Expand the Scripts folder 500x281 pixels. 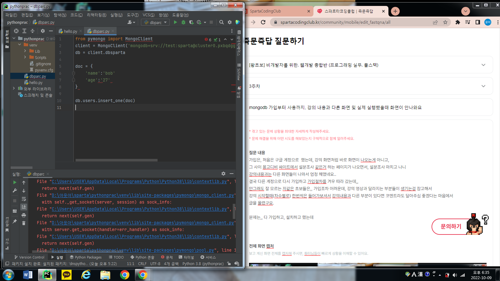point(25,57)
